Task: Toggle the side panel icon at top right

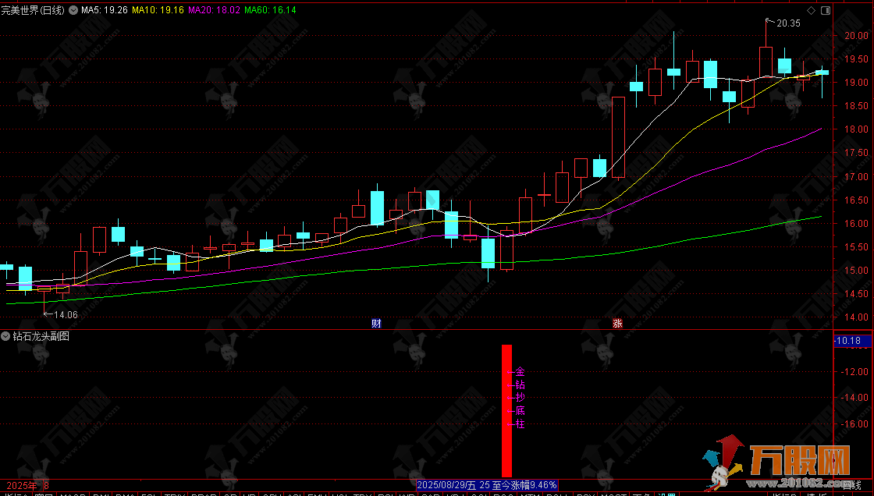Action: [x=826, y=10]
